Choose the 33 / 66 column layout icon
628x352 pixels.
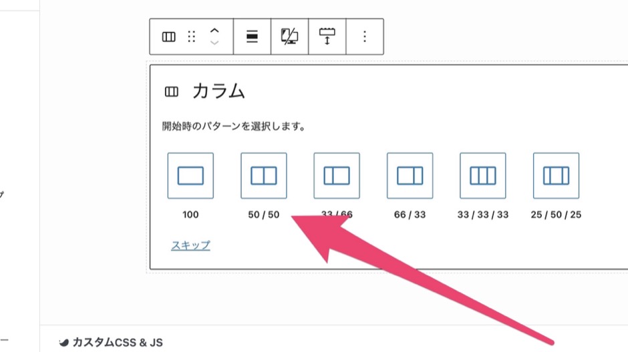(x=337, y=175)
